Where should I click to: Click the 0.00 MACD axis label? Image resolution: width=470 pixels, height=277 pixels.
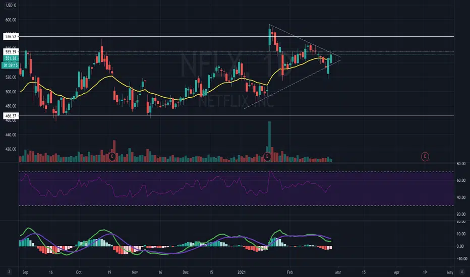click(460, 246)
